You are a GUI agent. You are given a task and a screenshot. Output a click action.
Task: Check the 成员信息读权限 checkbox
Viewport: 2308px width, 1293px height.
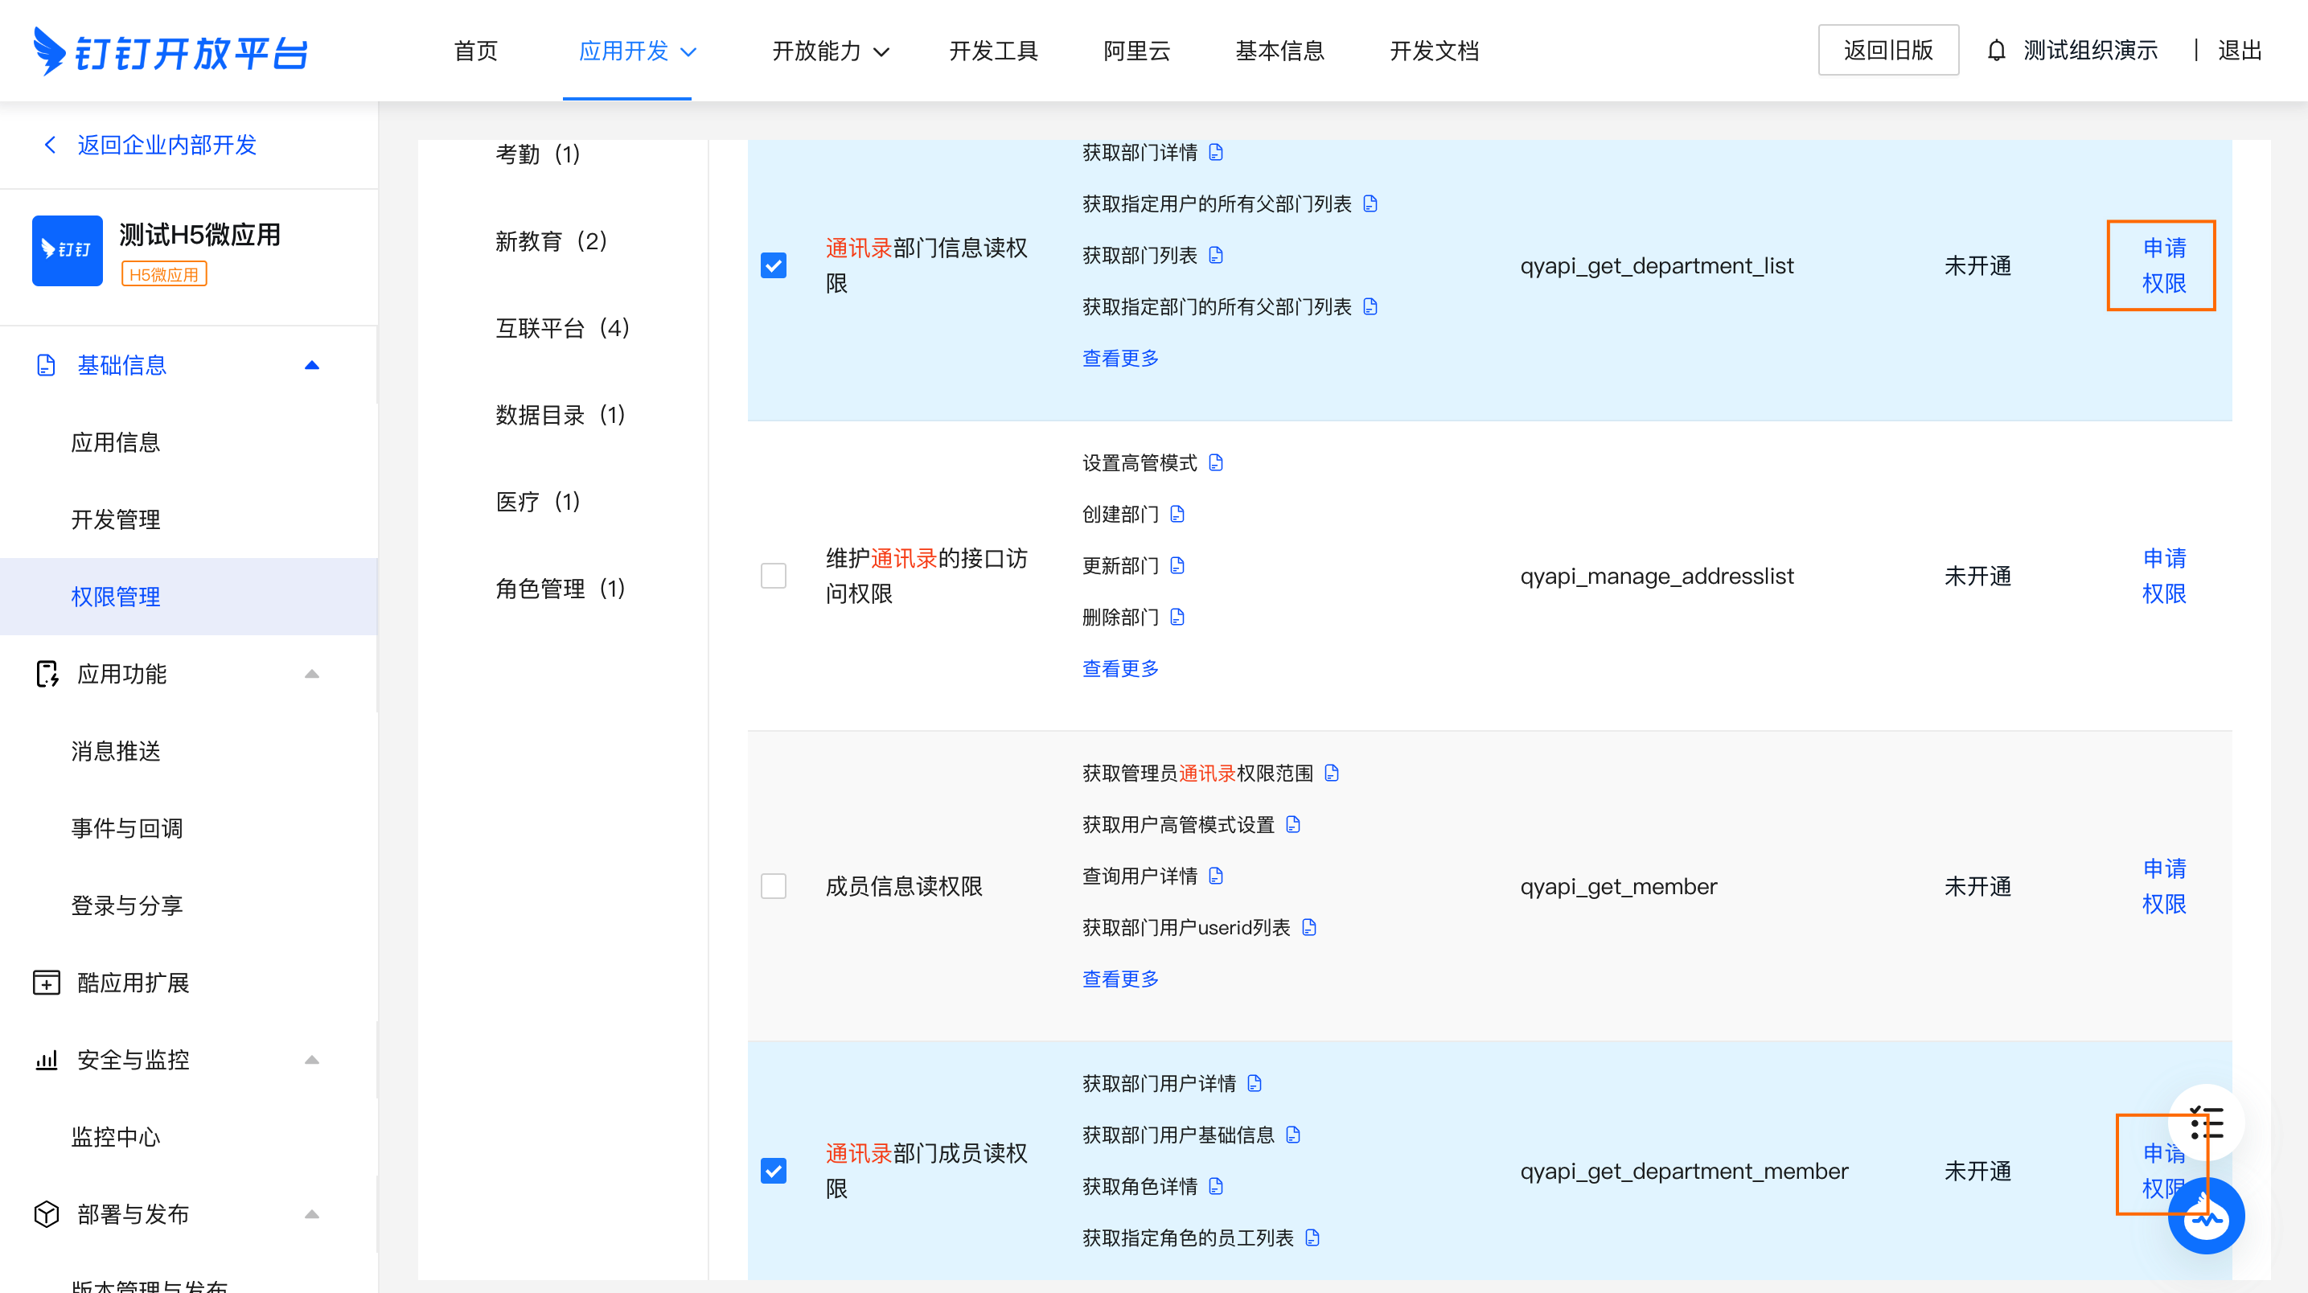point(773,886)
